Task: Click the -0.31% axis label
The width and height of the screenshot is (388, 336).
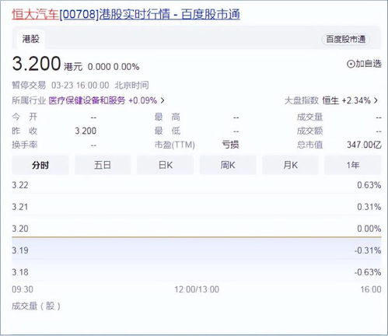Action: click(x=368, y=250)
